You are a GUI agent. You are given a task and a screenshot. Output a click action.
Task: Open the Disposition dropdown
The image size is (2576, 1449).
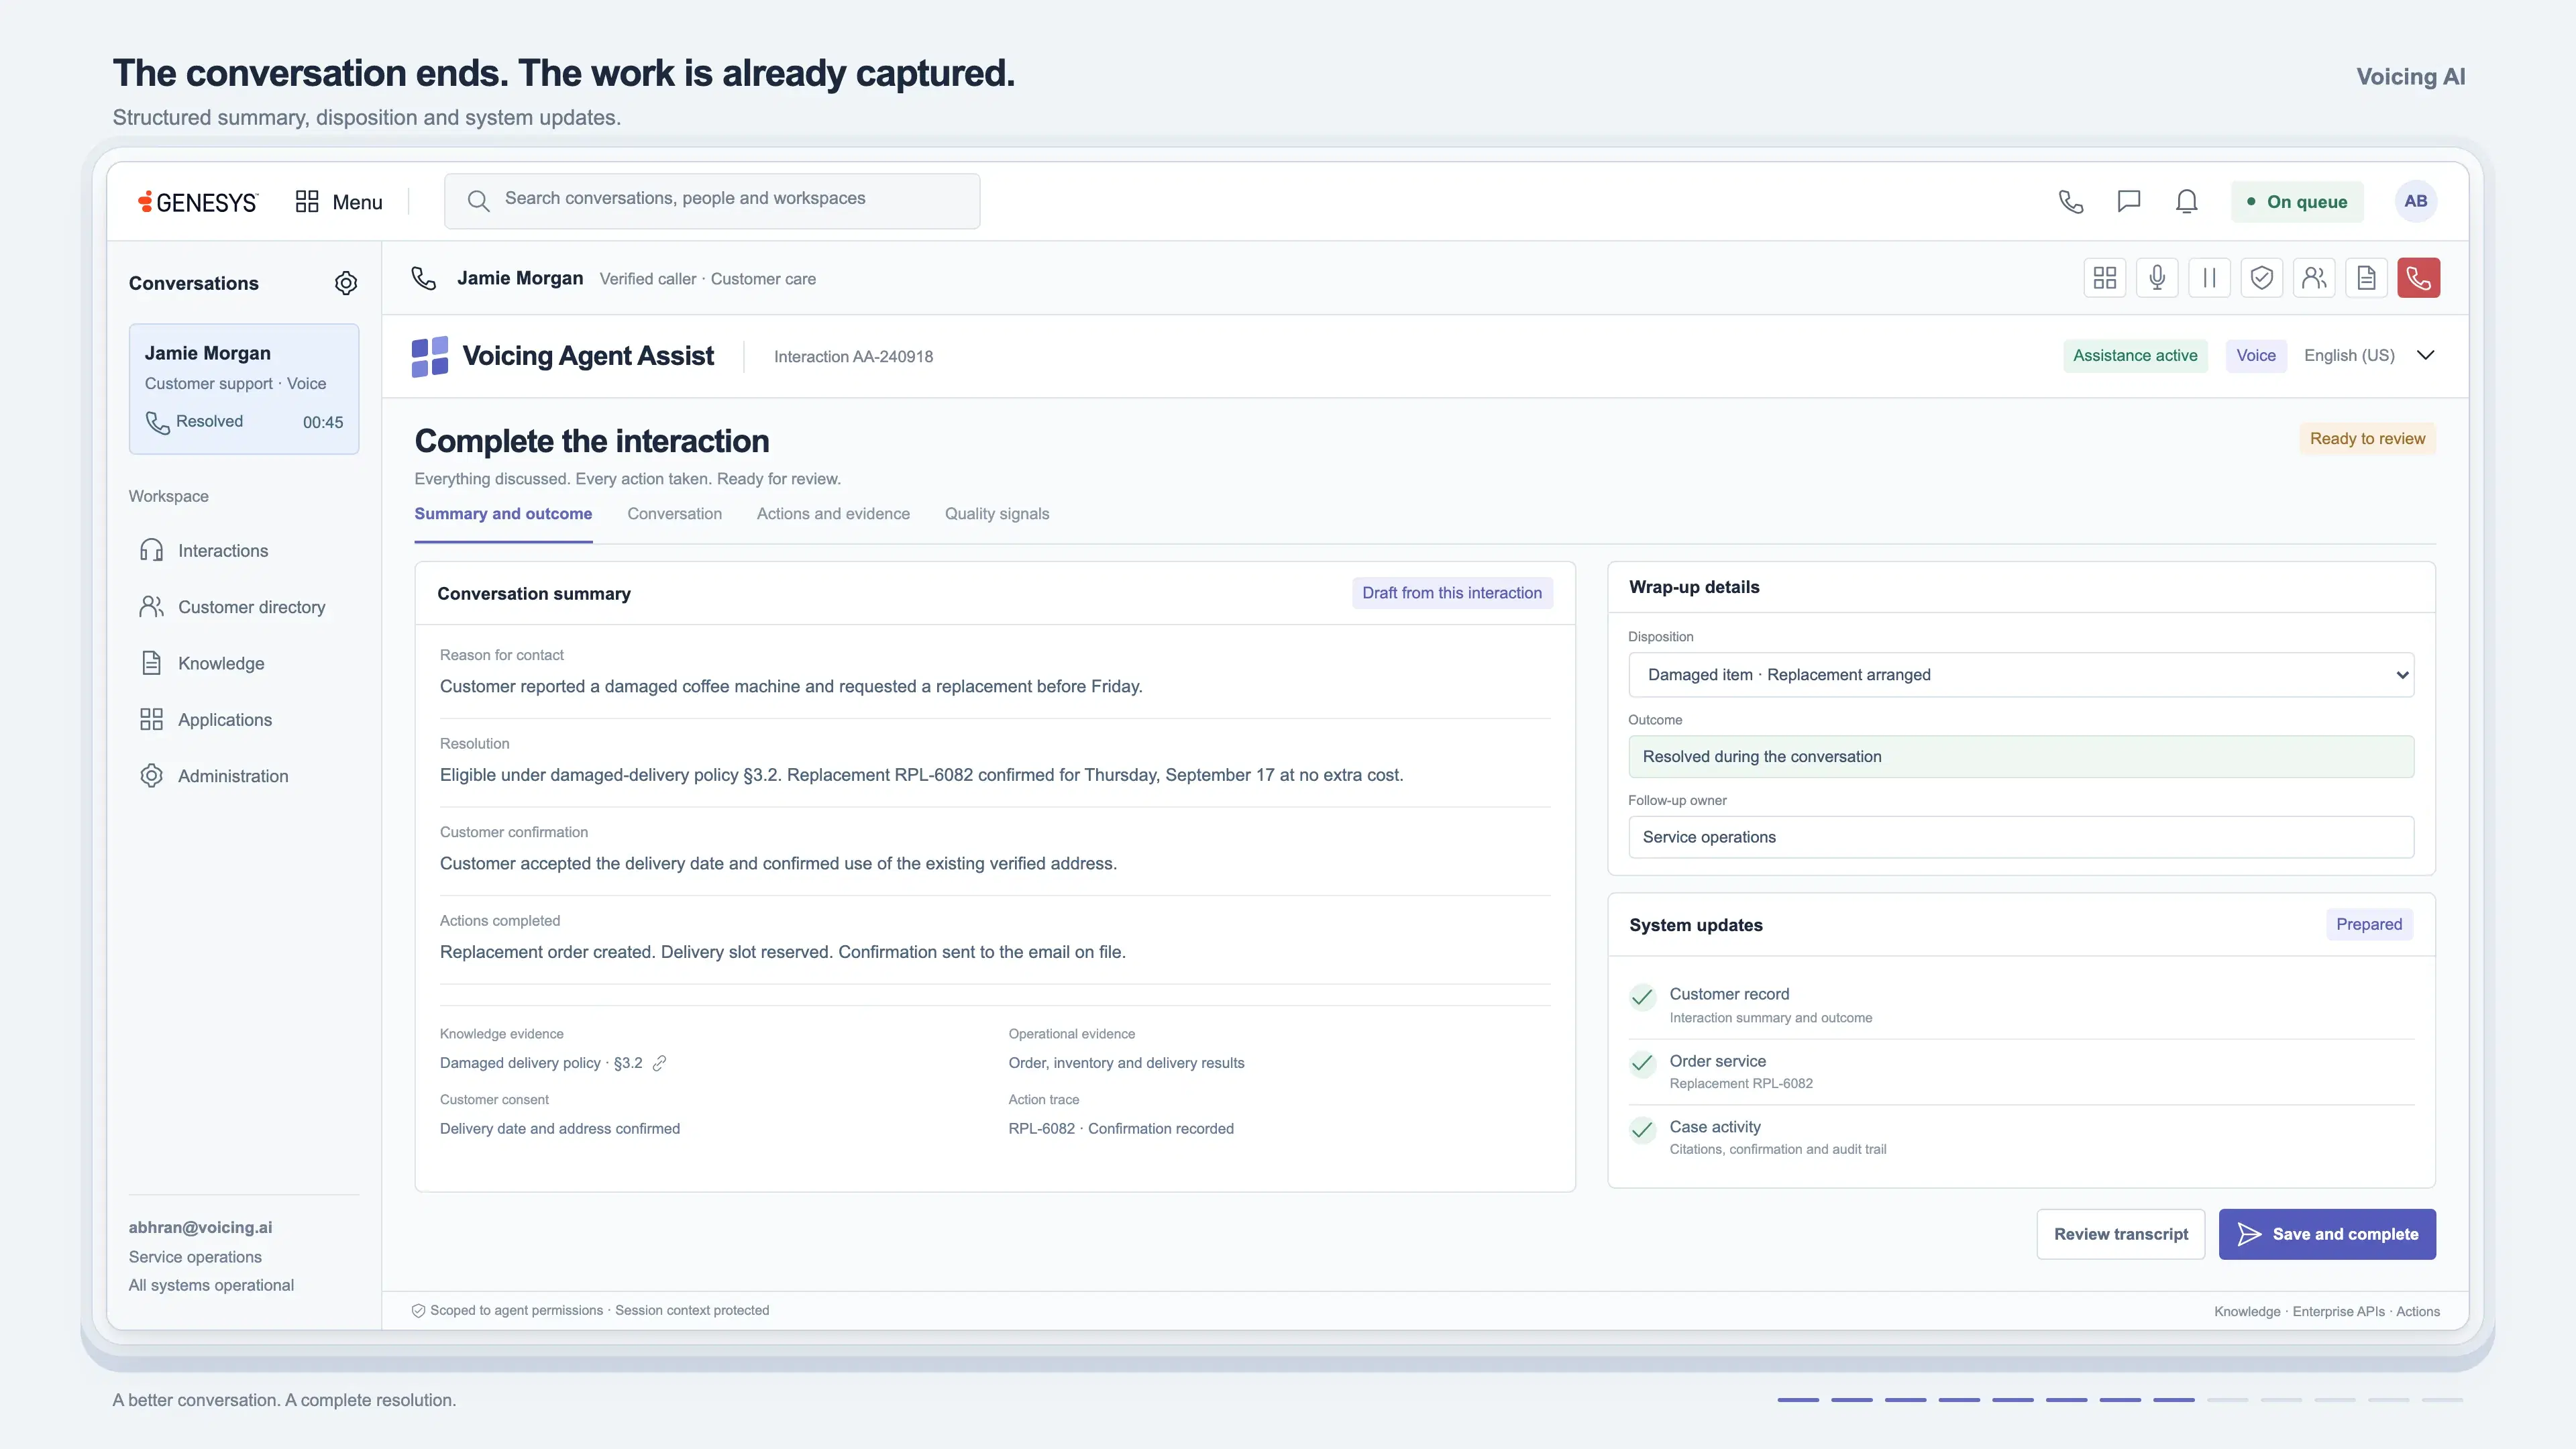pos(2021,675)
